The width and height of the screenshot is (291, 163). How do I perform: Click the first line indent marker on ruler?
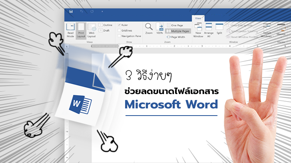coord(119,45)
